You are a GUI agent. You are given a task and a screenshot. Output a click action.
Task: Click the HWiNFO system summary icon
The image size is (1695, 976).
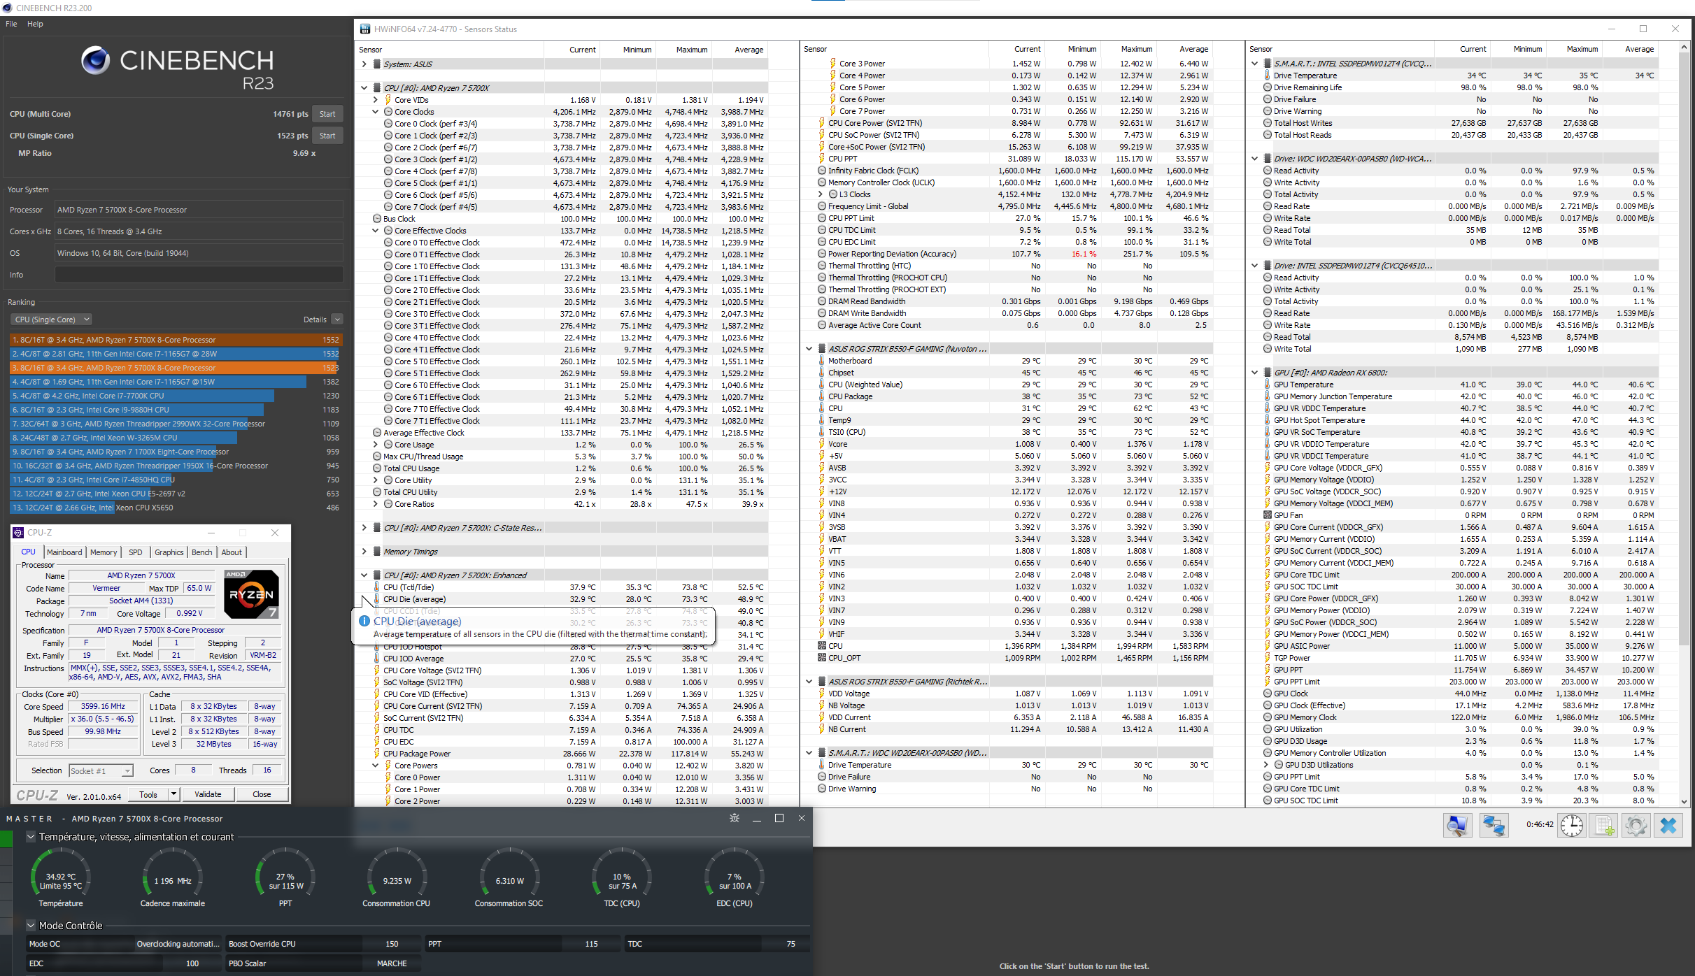point(1457,826)
